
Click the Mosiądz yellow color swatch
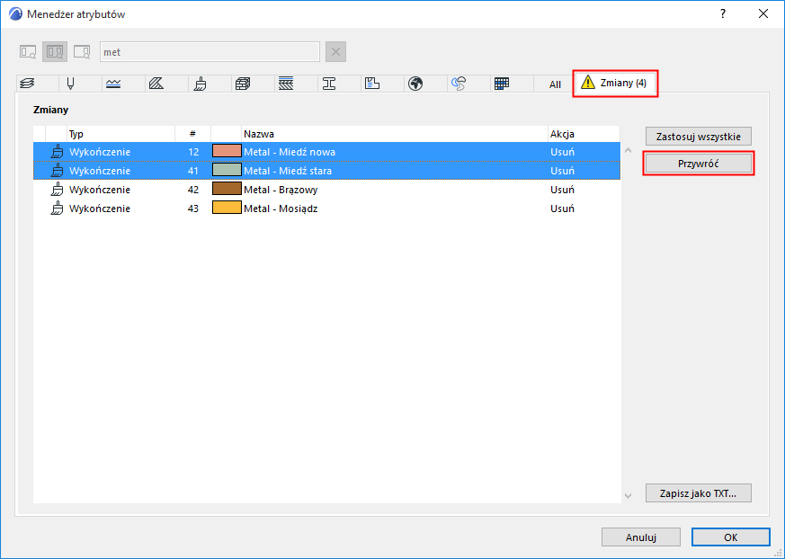coord(227,208)
